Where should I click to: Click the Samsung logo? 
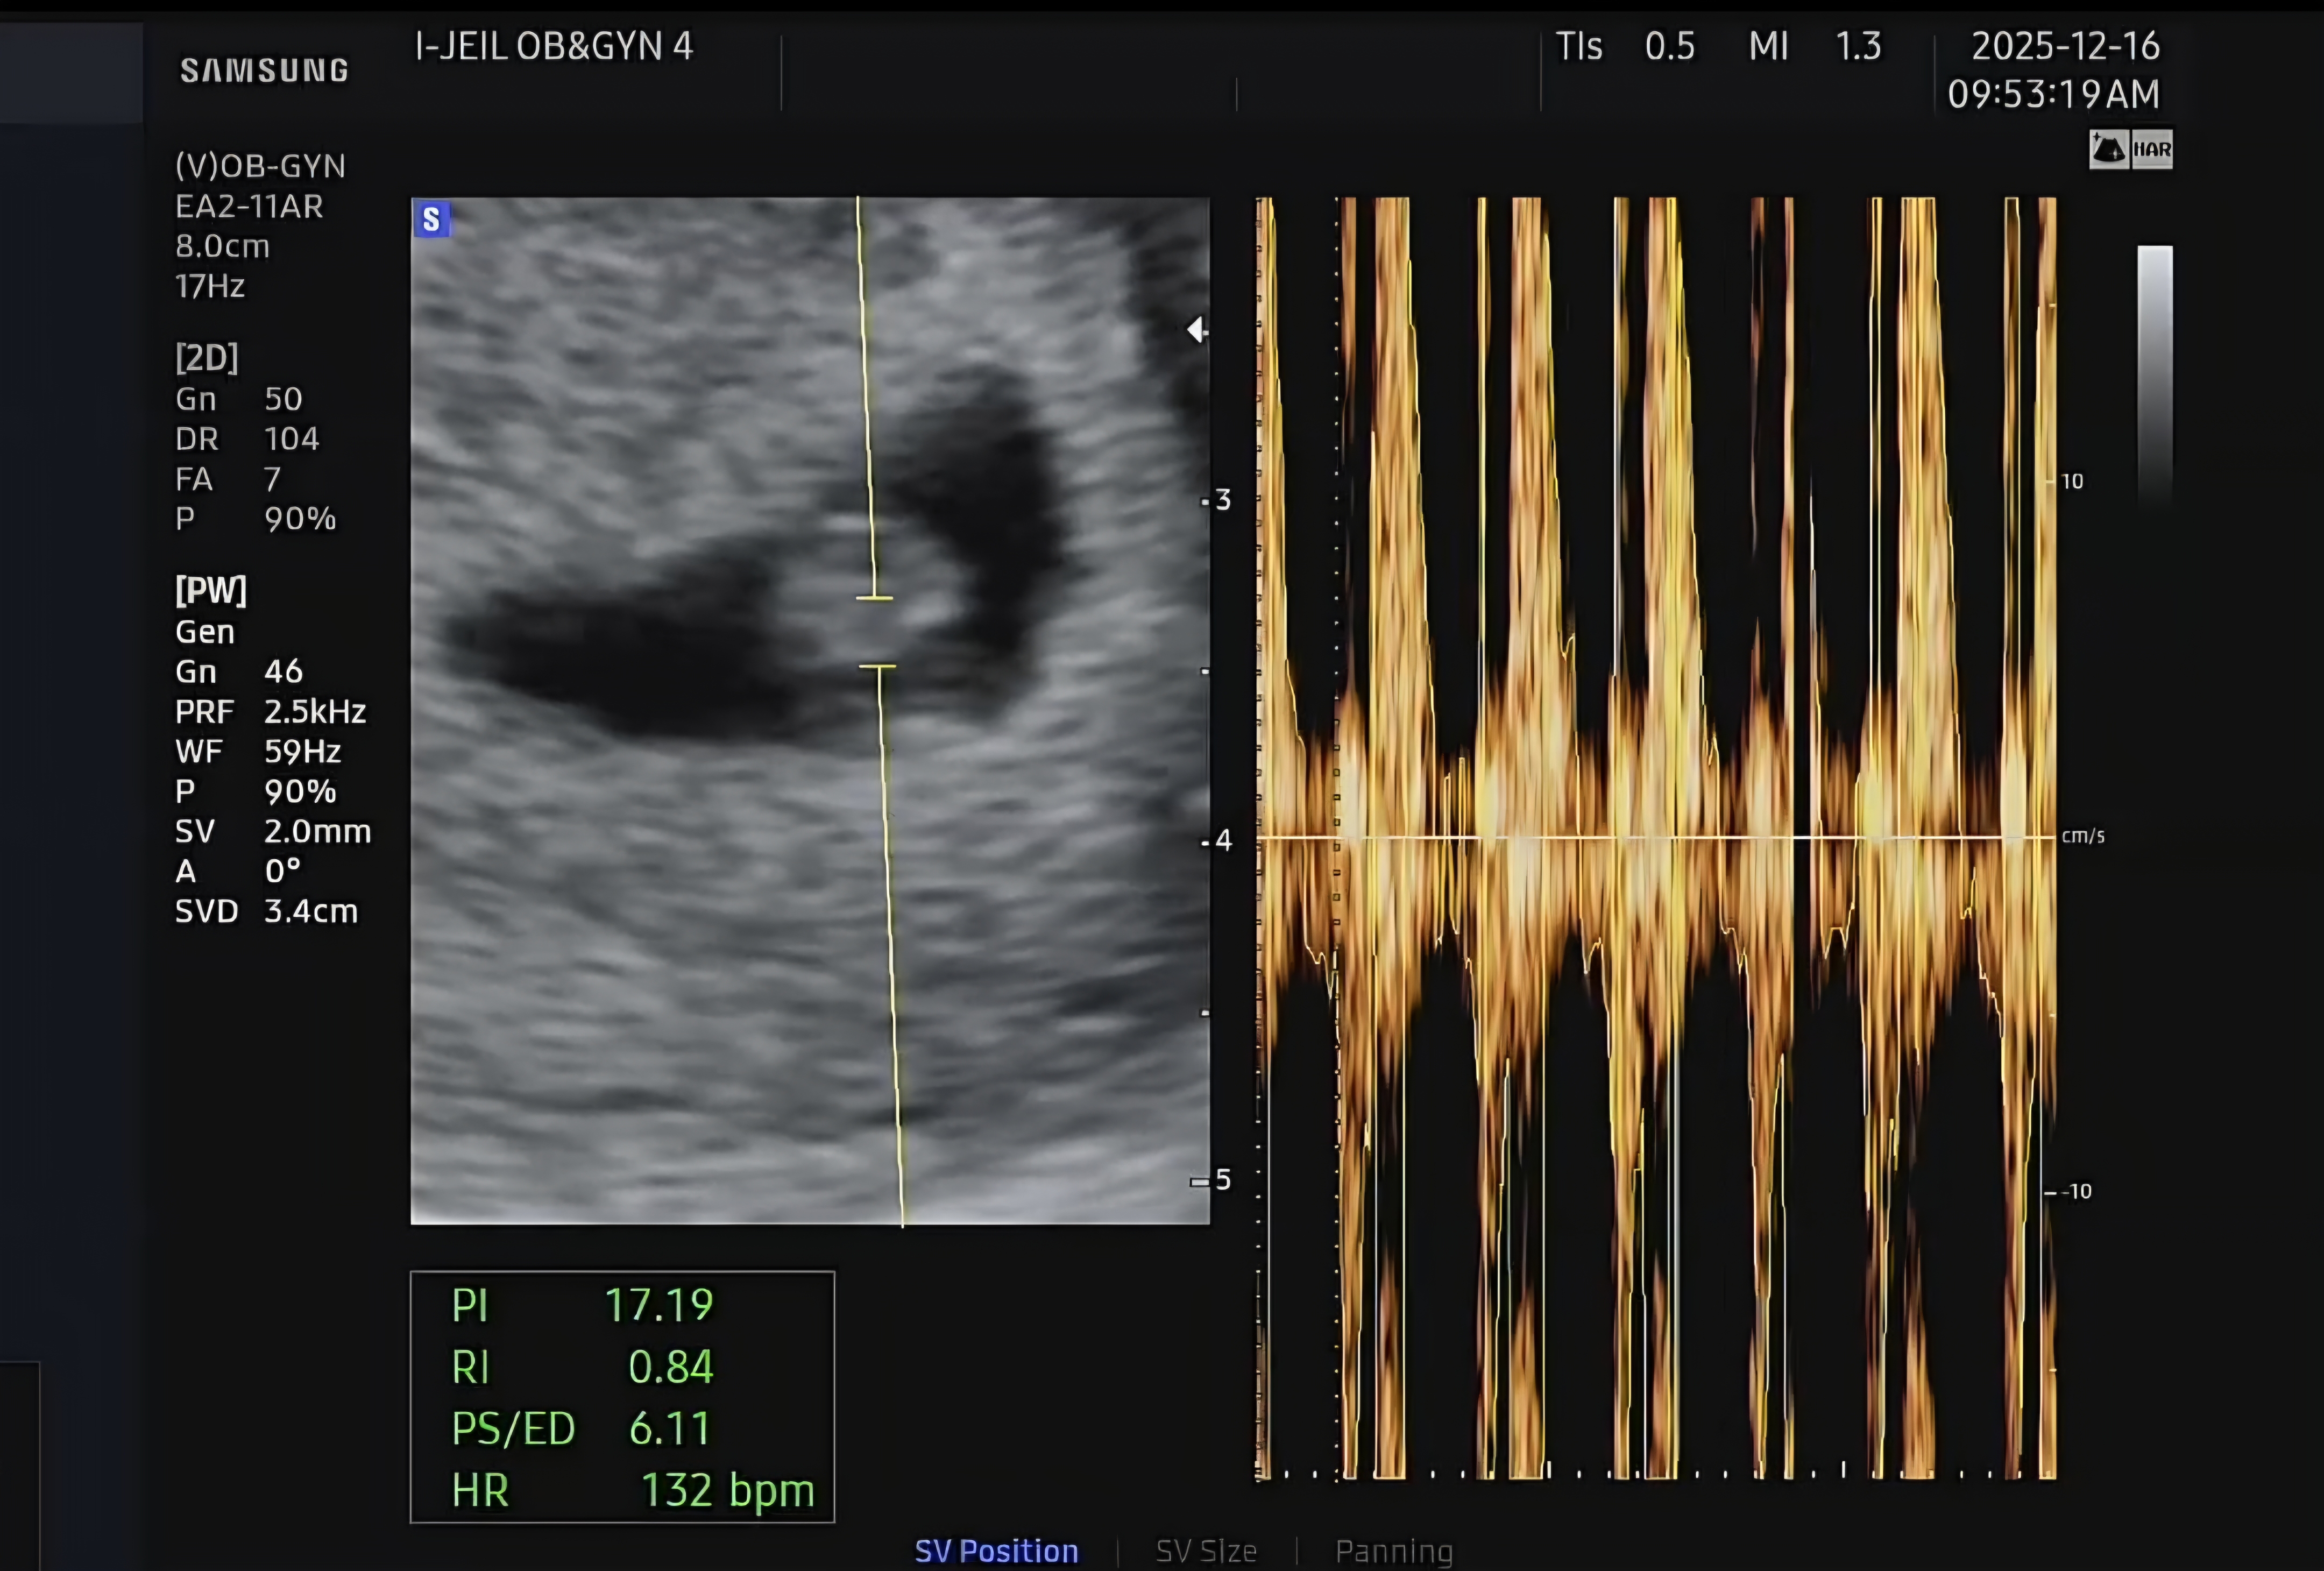[x=264, y=70]
